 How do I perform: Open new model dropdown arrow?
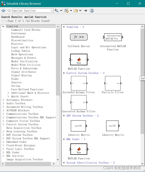[x=71, y=10]
